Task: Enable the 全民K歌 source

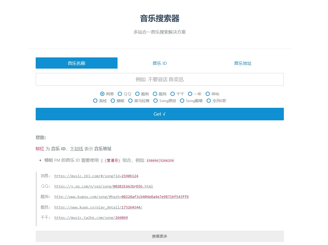Action: [x=208, y=100]
